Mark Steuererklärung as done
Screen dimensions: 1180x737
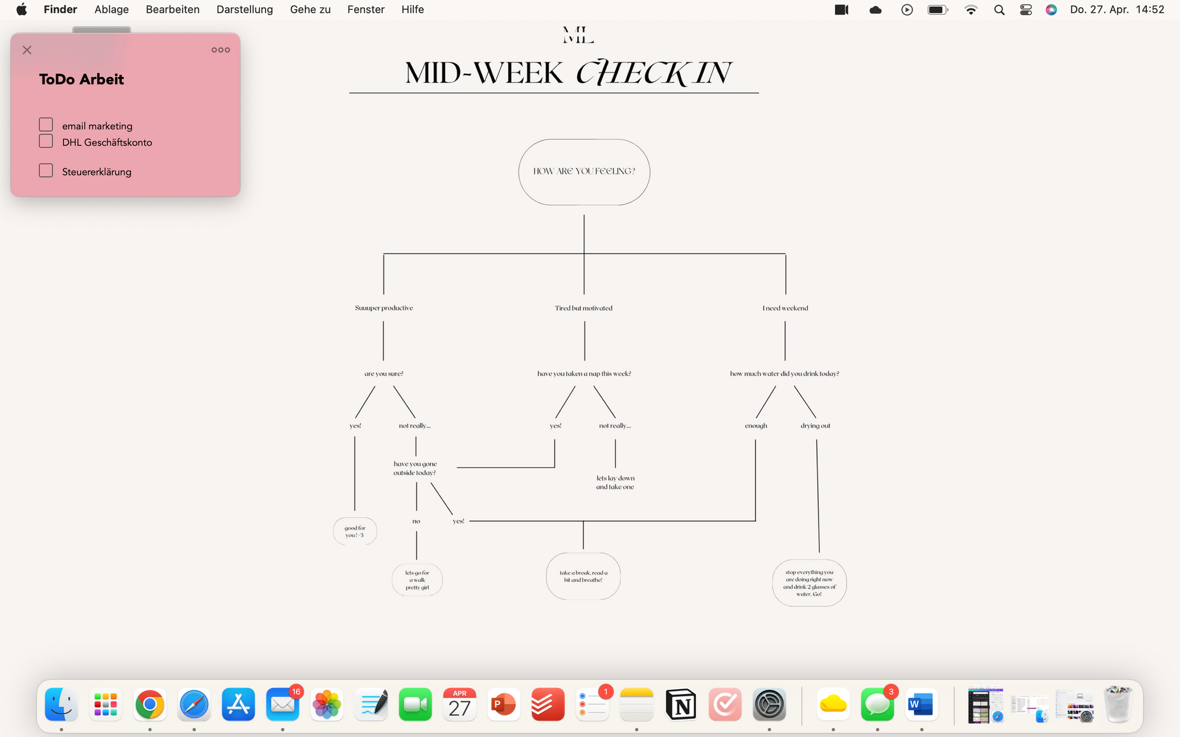coord(46,171)
